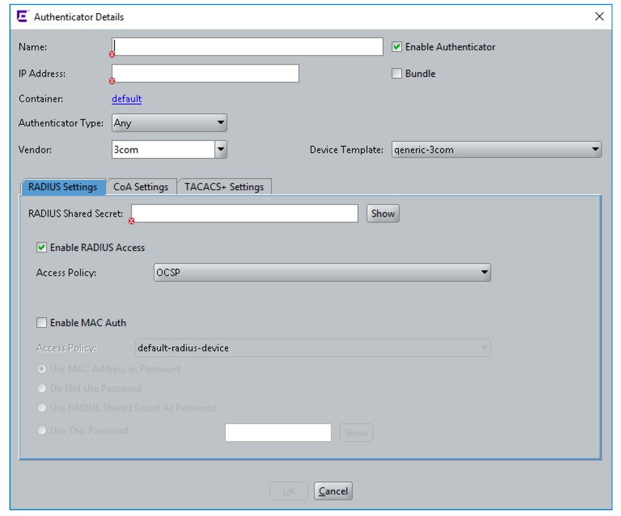Click the Extreme Networks logo icon
The height and width of the screenshot is (516, 621).
[22, 17]
